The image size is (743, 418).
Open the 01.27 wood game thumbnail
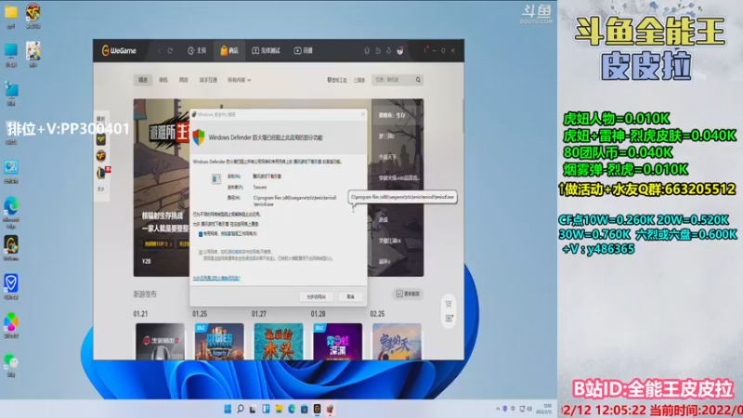279,341
